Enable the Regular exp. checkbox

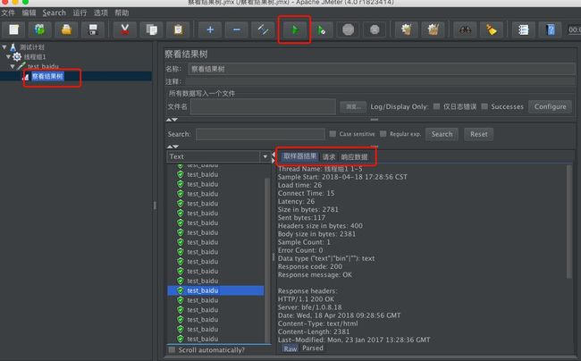tap(383, 134)
